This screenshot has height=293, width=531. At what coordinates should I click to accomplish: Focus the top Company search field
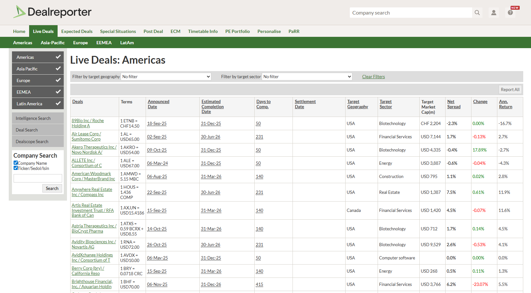pyautogui.click(x=410, y=13)
